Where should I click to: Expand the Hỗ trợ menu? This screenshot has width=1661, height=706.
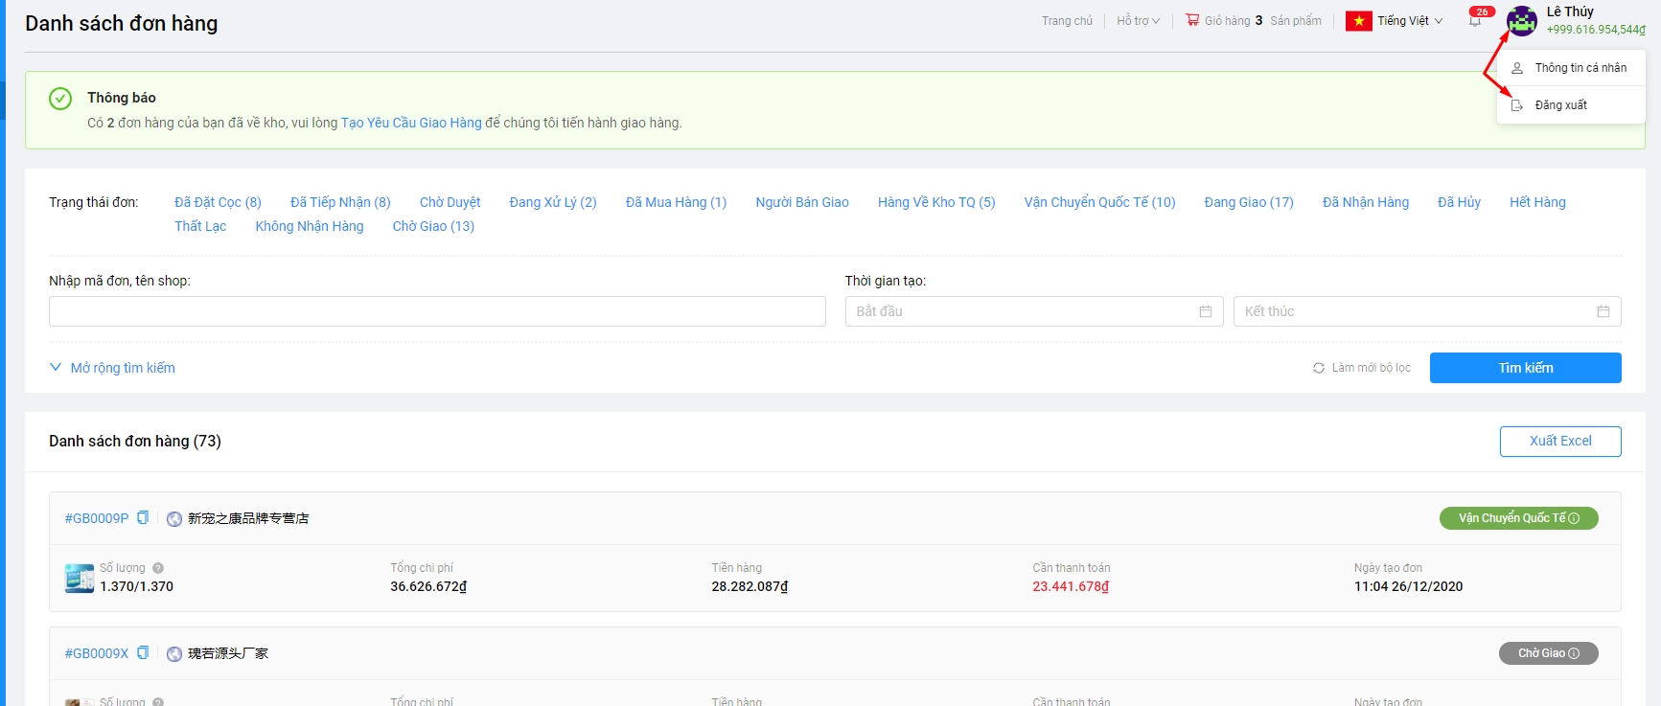(x=1137, y=21)
